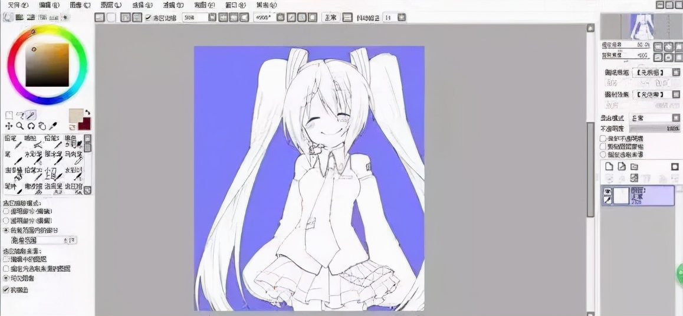Image resolution: width=683 pixels, height=316 pixels.
Task: Open the stabilizer value dropdown
Action: click(402, 18)
